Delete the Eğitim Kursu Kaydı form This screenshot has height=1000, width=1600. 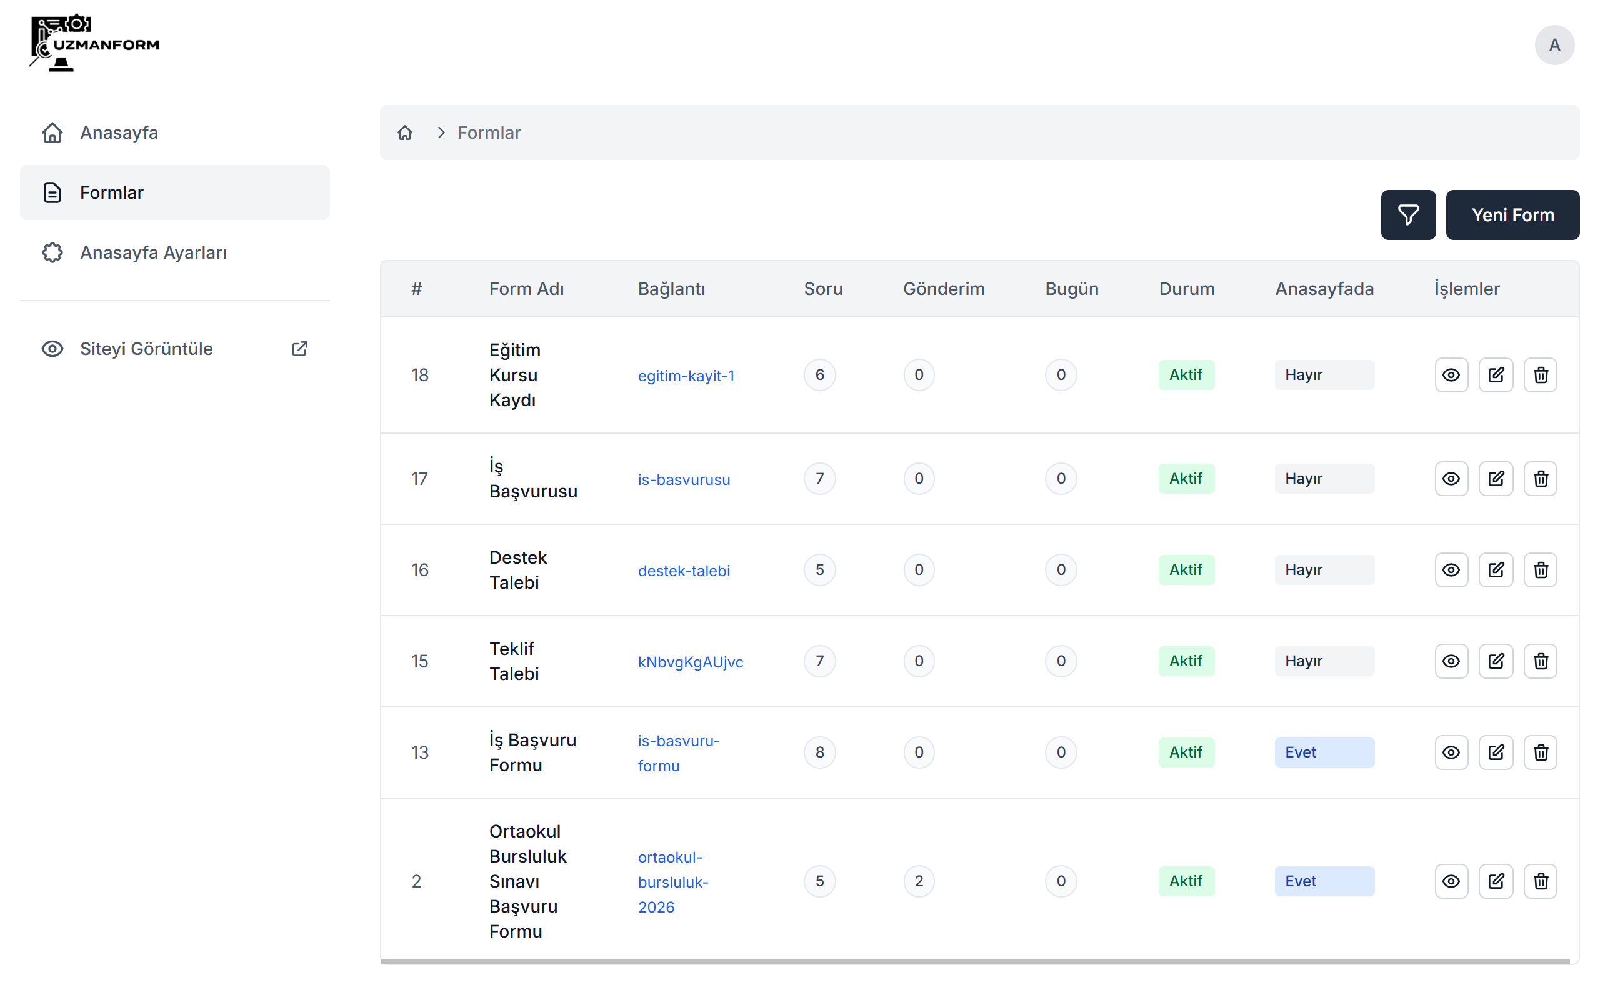point(1541,375)
